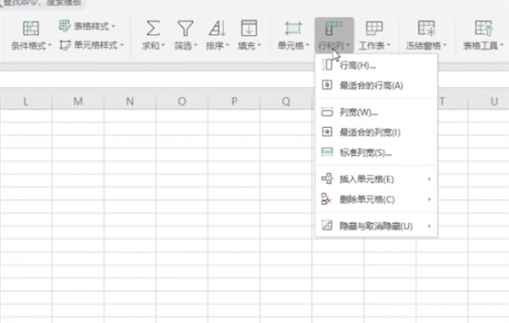
Task: Expand the 求和 dropdown arrow
Action: (163, 46)
